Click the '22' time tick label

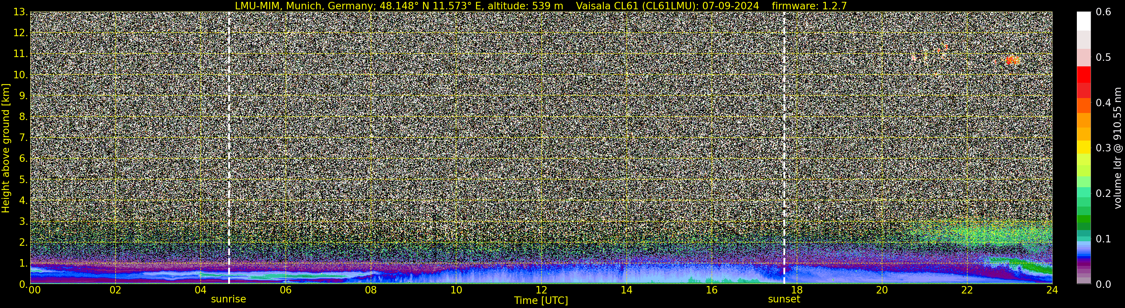(967, 290)
